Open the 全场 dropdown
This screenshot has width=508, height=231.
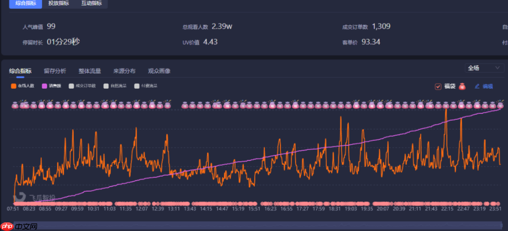pyautogui.click(x=484, y=68)
